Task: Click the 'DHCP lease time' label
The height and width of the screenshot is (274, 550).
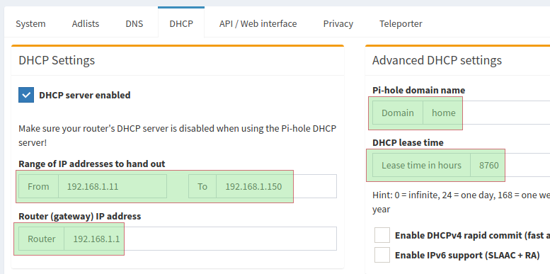Action: [x=408, y=142]
